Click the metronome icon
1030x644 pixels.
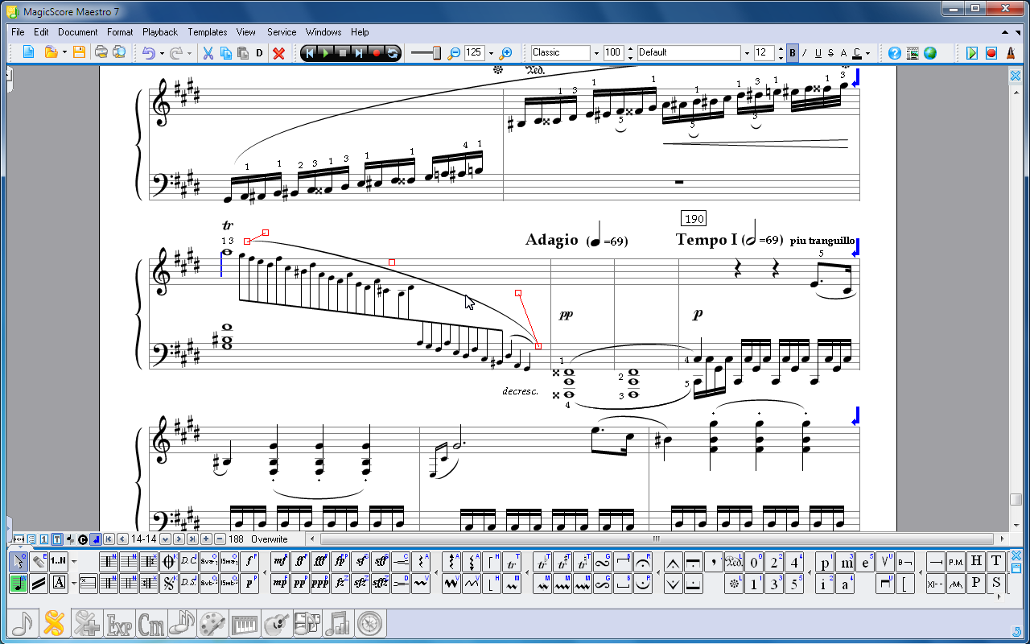point(1009,53)
